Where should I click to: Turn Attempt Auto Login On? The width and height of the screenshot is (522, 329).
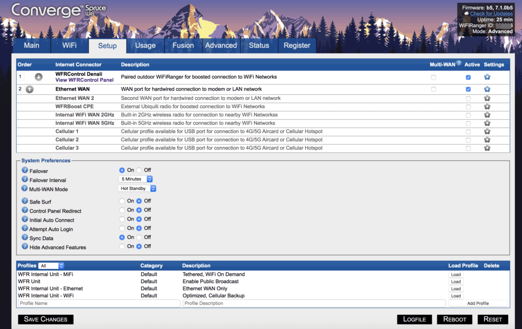[122, 228]
